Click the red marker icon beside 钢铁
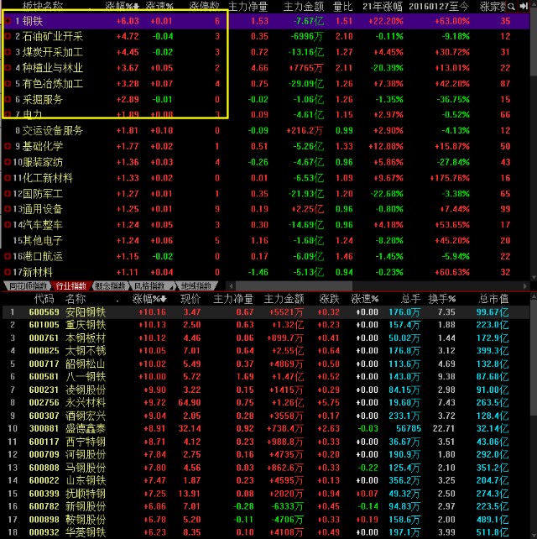 [8, 21]
